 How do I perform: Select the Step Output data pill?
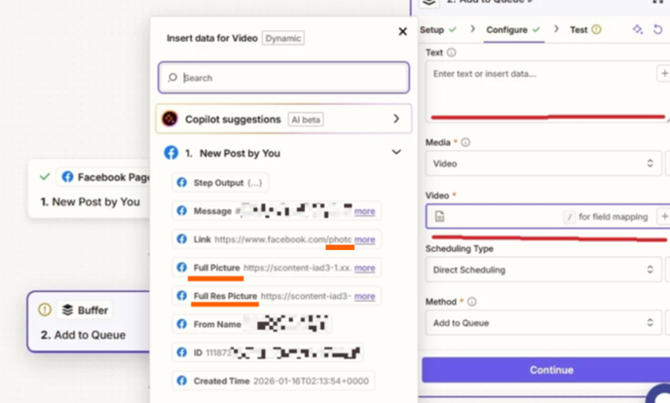pos(220,182)
